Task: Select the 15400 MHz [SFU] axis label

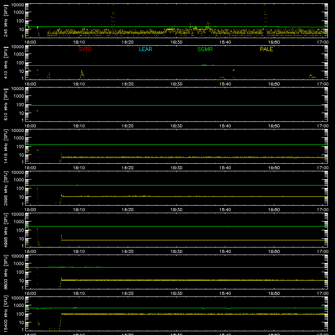Action: pyautogui.click(x=6, y=314)
